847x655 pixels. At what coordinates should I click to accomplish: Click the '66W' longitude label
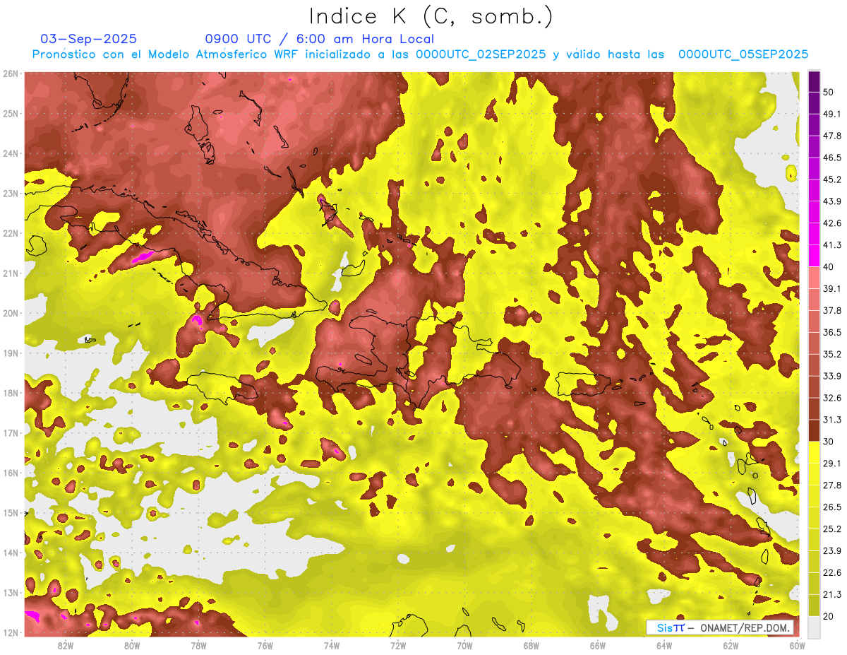[597, 645]
